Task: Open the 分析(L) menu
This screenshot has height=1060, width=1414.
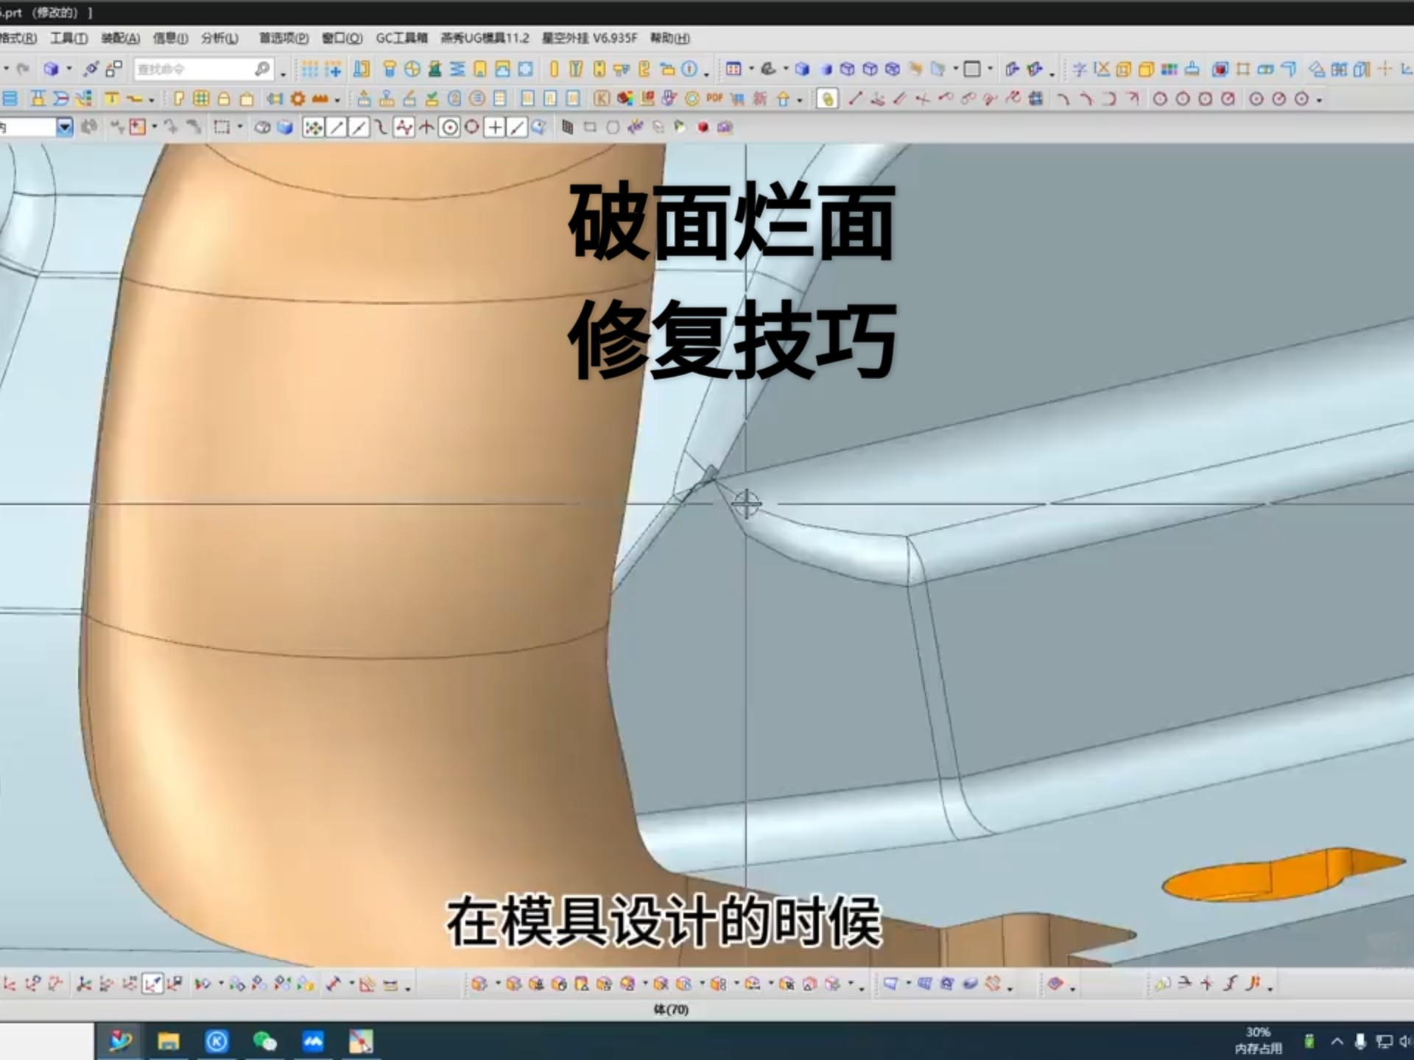Action: (x=219, y=38)
